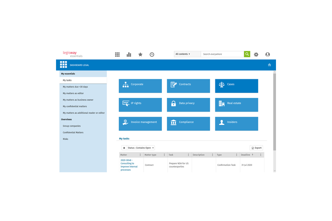The image size is (332, 221).
Task: Open user profile icon
Action: tap(267, 54)
